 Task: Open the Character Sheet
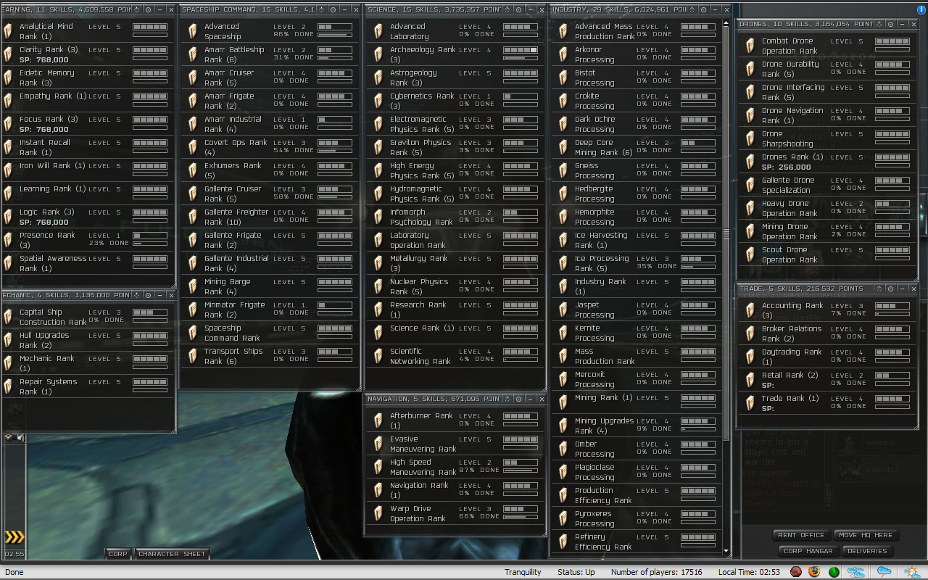[x=173, y=554]
